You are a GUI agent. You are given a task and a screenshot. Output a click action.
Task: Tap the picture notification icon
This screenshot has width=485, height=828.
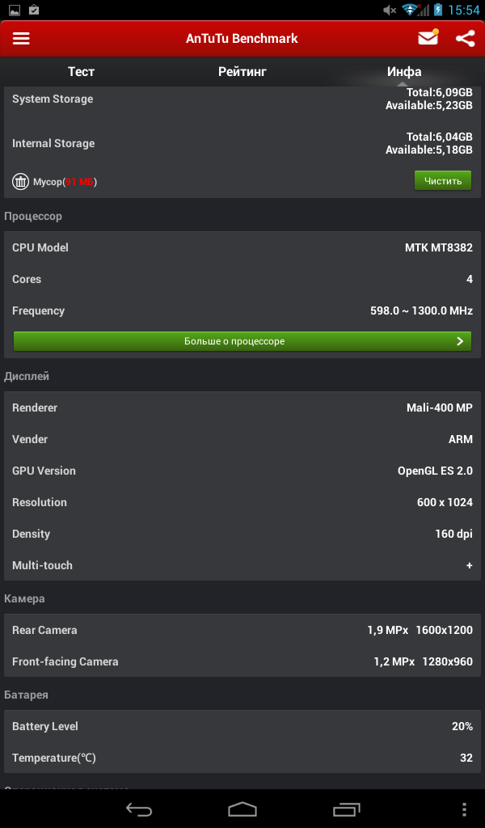point(15,10)
